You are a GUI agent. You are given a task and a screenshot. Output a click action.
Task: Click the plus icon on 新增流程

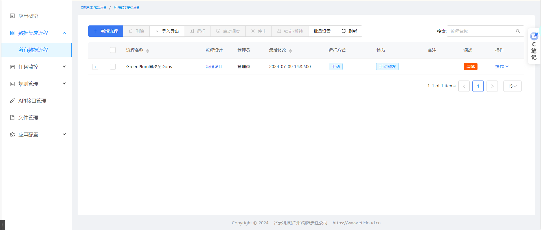[96, 31]
